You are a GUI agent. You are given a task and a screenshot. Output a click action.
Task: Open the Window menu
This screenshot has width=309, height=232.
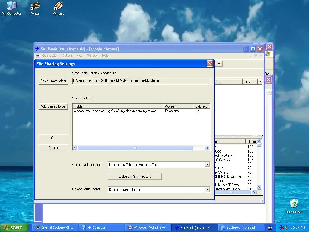93,56
